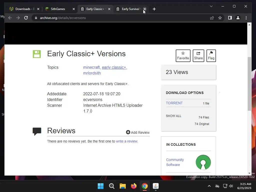The height and width of the screenshot is (192, 256).
Task: Open the Chrome profile menu
Action: pos(238,18)
